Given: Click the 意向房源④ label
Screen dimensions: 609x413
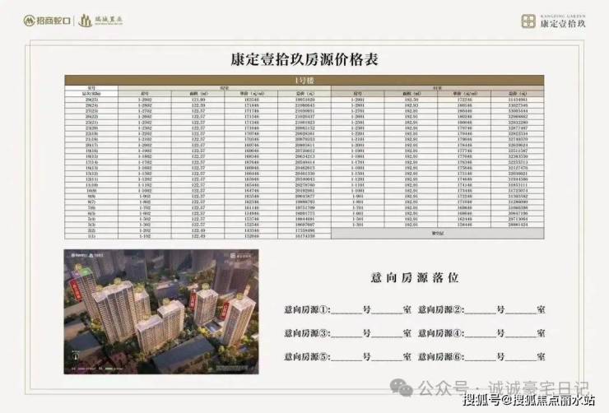Looking at the screenshot, I should click(441, 333).
